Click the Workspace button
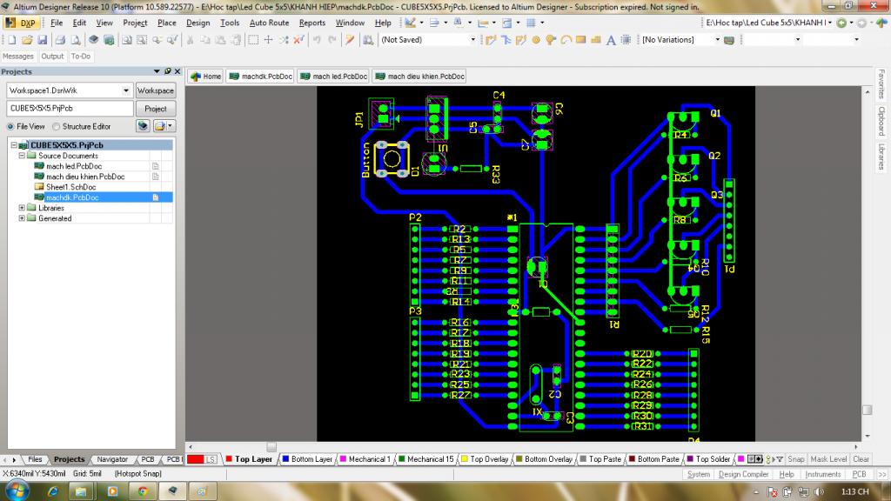This screenshot has height=501, width=891. [156, 90]
